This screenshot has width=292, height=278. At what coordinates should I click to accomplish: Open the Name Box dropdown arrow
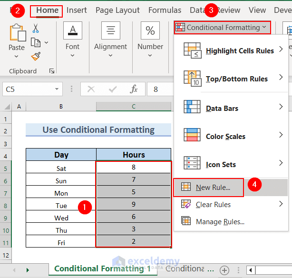tap(57, 89)
